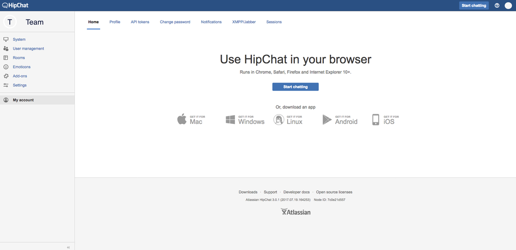Click the 'Use HipChat in your browser' heading

(295, 59)
